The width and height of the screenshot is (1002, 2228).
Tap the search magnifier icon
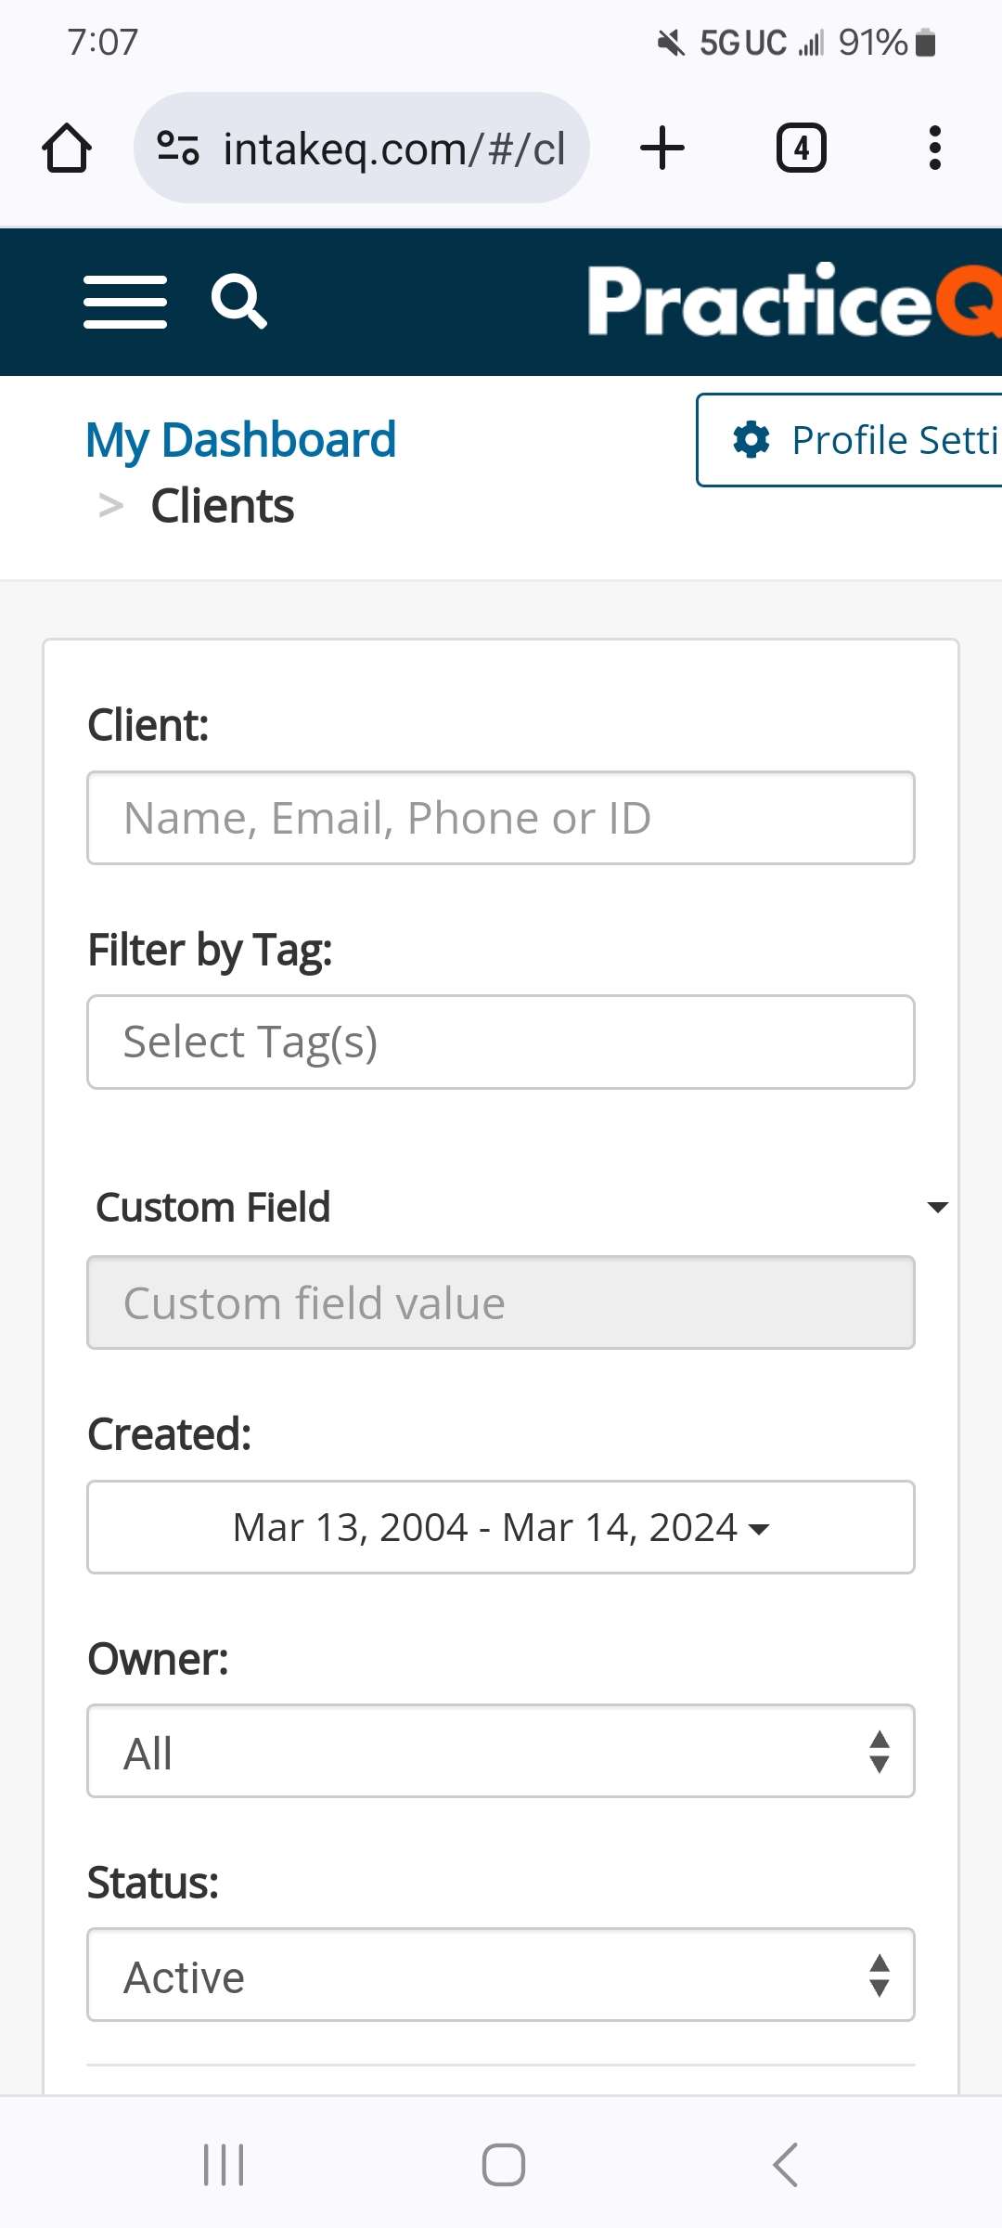238,301
